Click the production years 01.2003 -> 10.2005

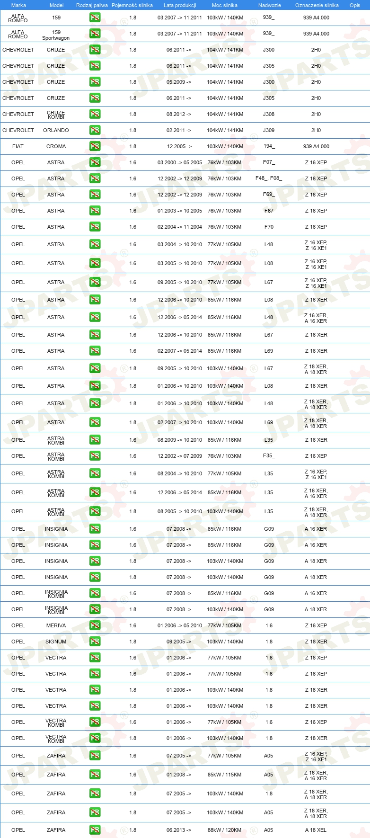pos(180,211)
